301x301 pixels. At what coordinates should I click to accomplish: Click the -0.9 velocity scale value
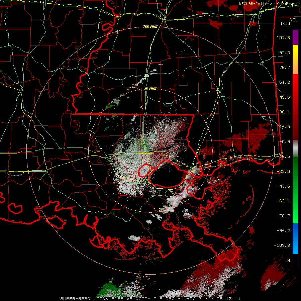click(285, 142)
